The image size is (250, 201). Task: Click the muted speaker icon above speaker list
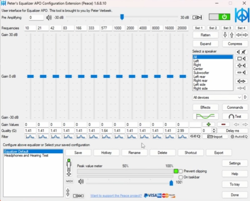pyautogui.click(x=242, y=52)
